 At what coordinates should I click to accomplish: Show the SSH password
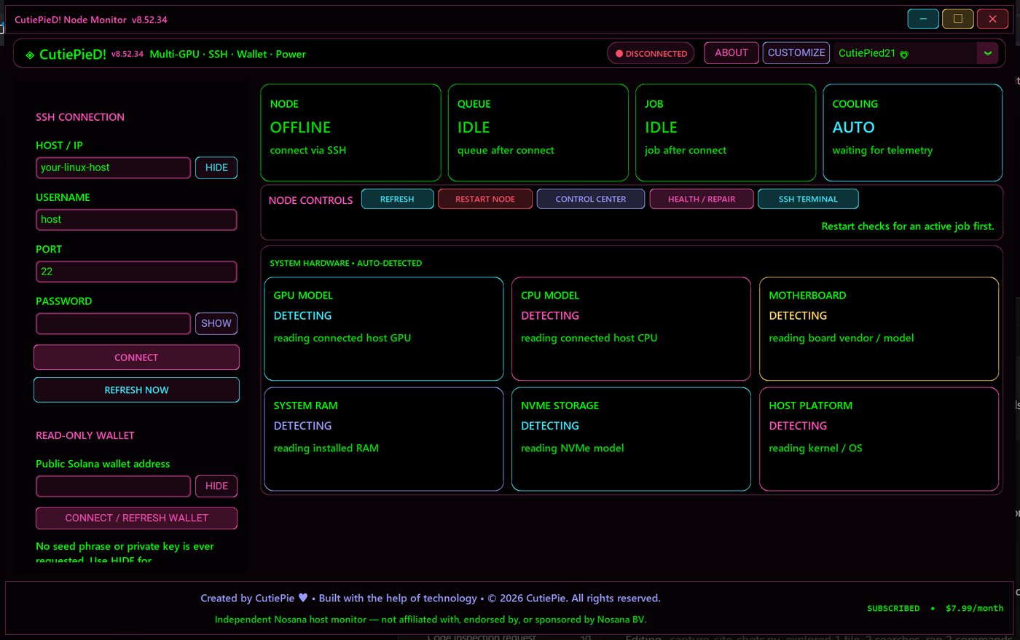(216, 323)
